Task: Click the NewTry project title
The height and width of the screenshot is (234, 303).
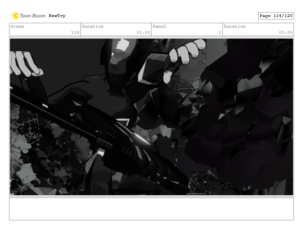Action: pos(57,16)
